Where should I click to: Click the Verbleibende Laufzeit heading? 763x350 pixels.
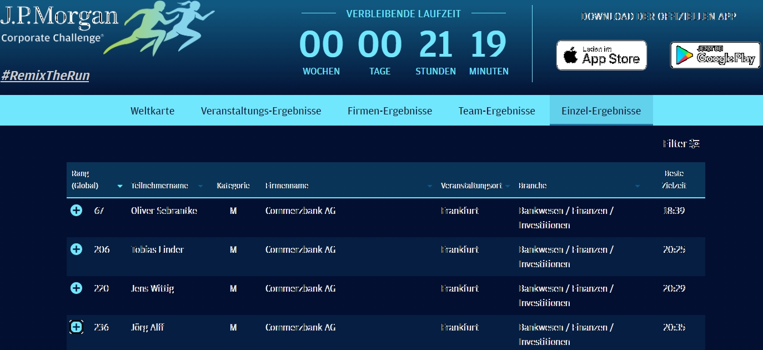point(404,14)
